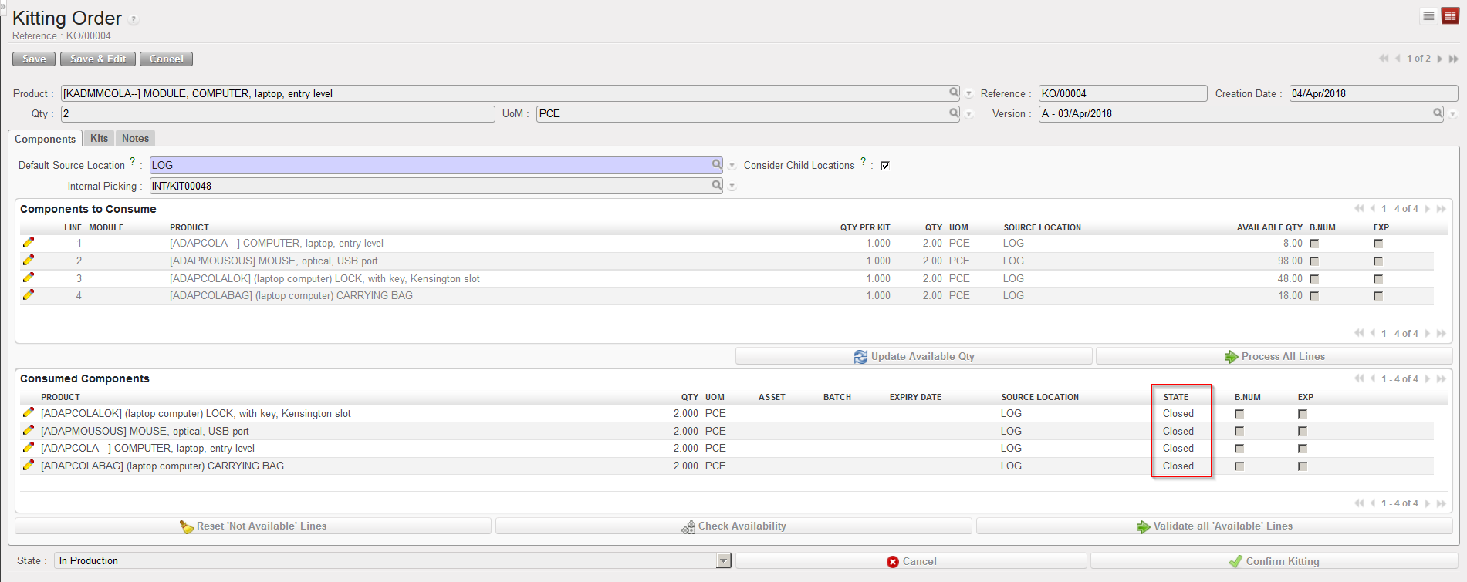Open the Notes tab
The height and width of the screenshot is (582, 1467).
[x=135, y=138]
